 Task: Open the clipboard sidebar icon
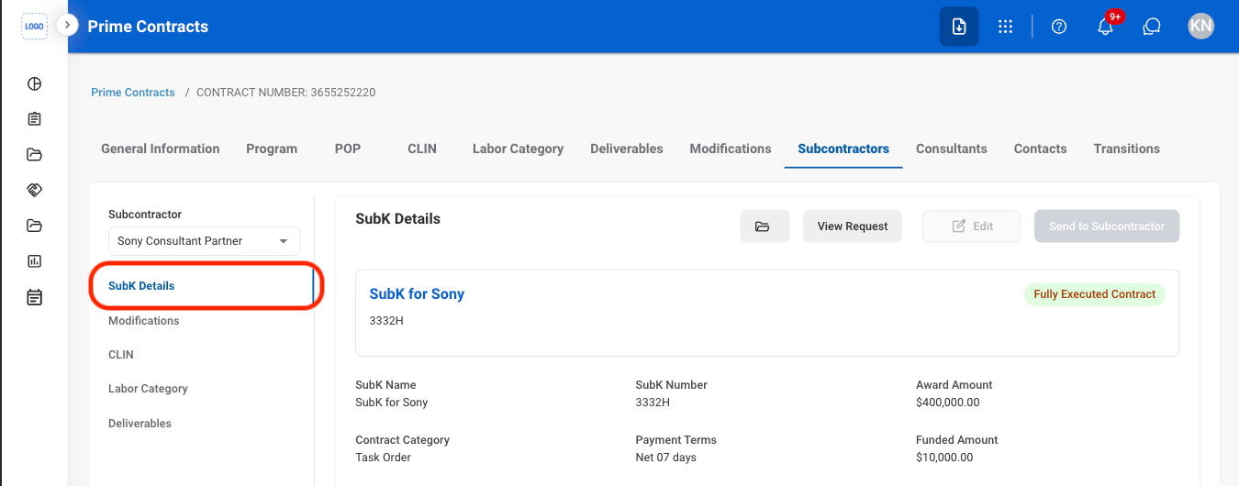[x=34, y=119]
